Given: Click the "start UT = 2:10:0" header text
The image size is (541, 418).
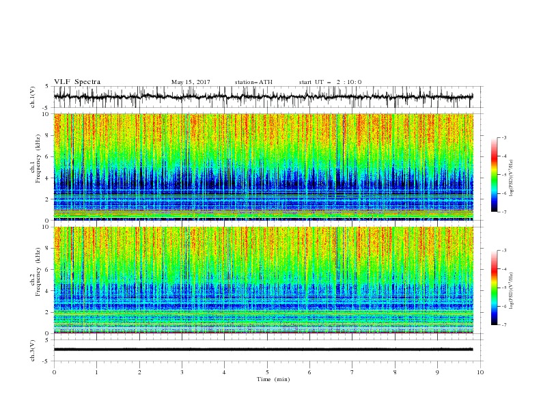Looking at the screenshot, I should (x=330, y=82).
